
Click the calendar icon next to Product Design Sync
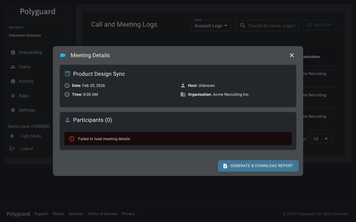(x=67, y=74)
